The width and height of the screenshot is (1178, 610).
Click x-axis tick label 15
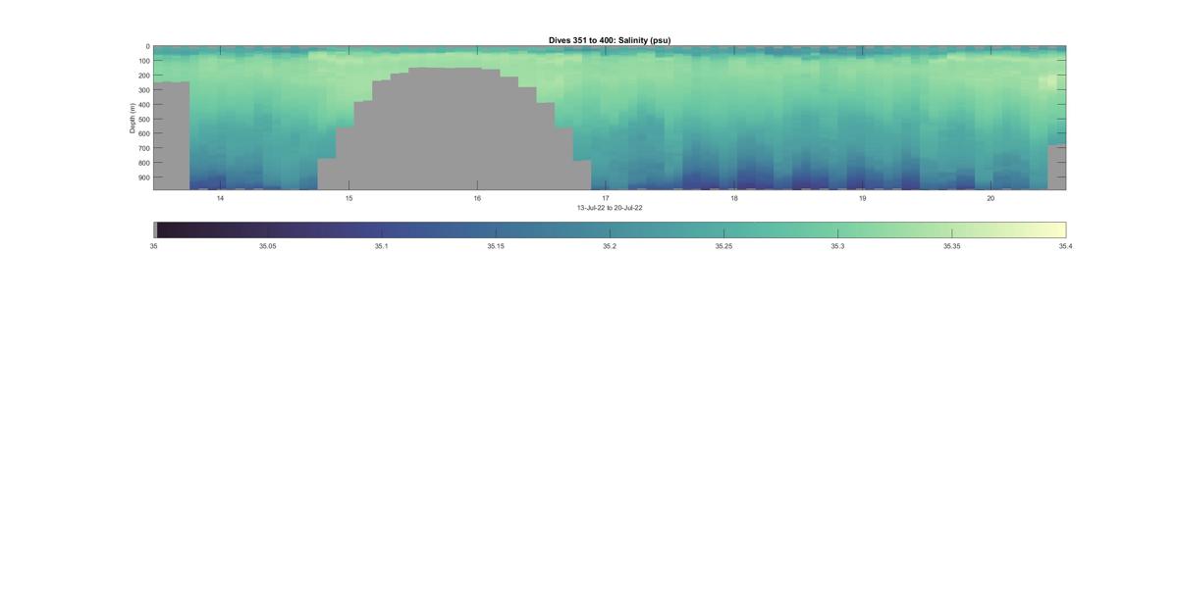348,198
